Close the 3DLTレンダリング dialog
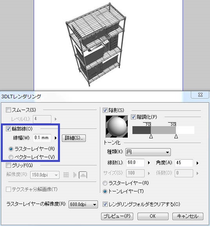This screenshot has height=226, width=210. click(x=200, y=95)
